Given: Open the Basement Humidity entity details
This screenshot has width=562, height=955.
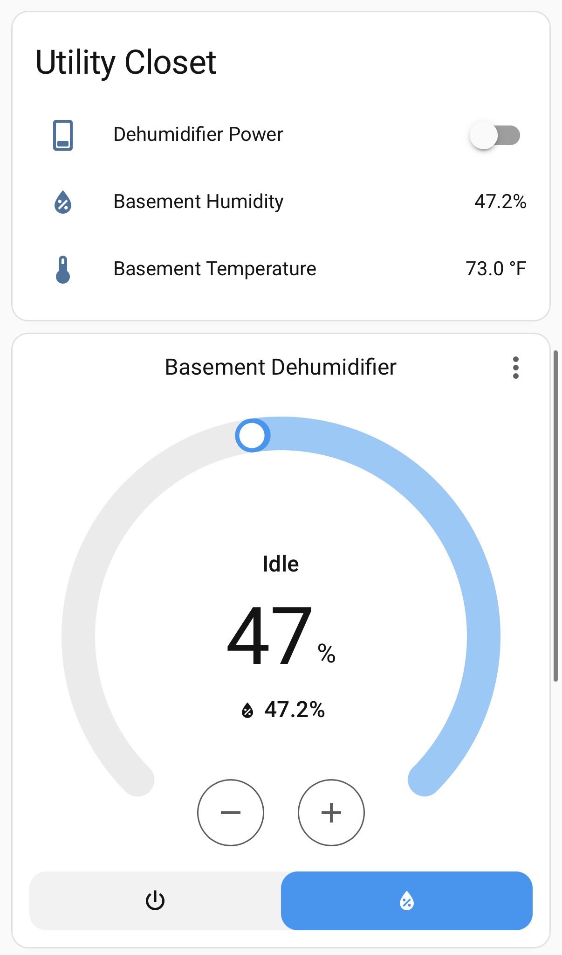Looking at the screenshot, I should [198, 202].
